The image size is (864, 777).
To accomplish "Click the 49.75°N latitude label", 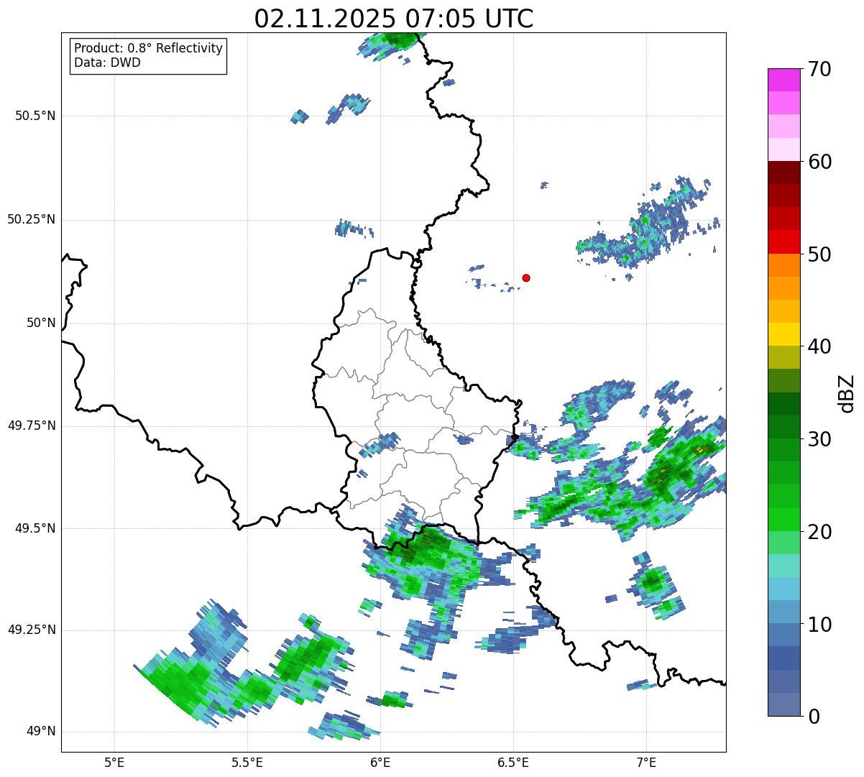I will click(32, 426).
